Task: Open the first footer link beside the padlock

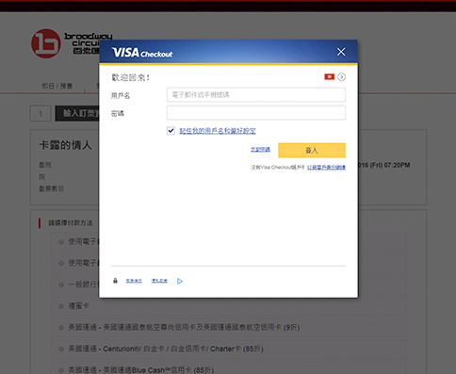Action: tap(134, 281)
